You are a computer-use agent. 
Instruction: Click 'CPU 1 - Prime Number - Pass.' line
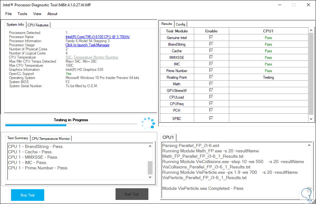[x=38, y=168]
